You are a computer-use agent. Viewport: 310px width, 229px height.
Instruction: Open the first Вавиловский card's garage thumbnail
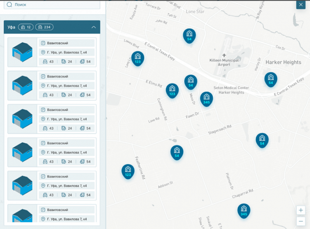tap(22, 52)
